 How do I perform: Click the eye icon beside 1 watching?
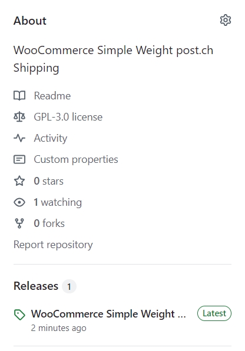coord(19,202)
